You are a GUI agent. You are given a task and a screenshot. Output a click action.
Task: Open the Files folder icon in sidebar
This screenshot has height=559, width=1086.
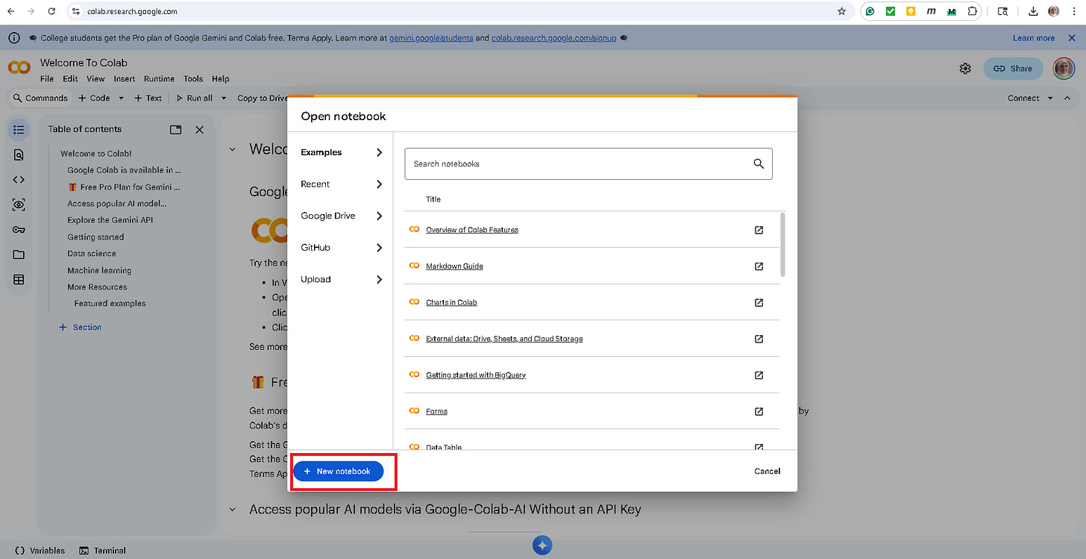tap(19, 254)
